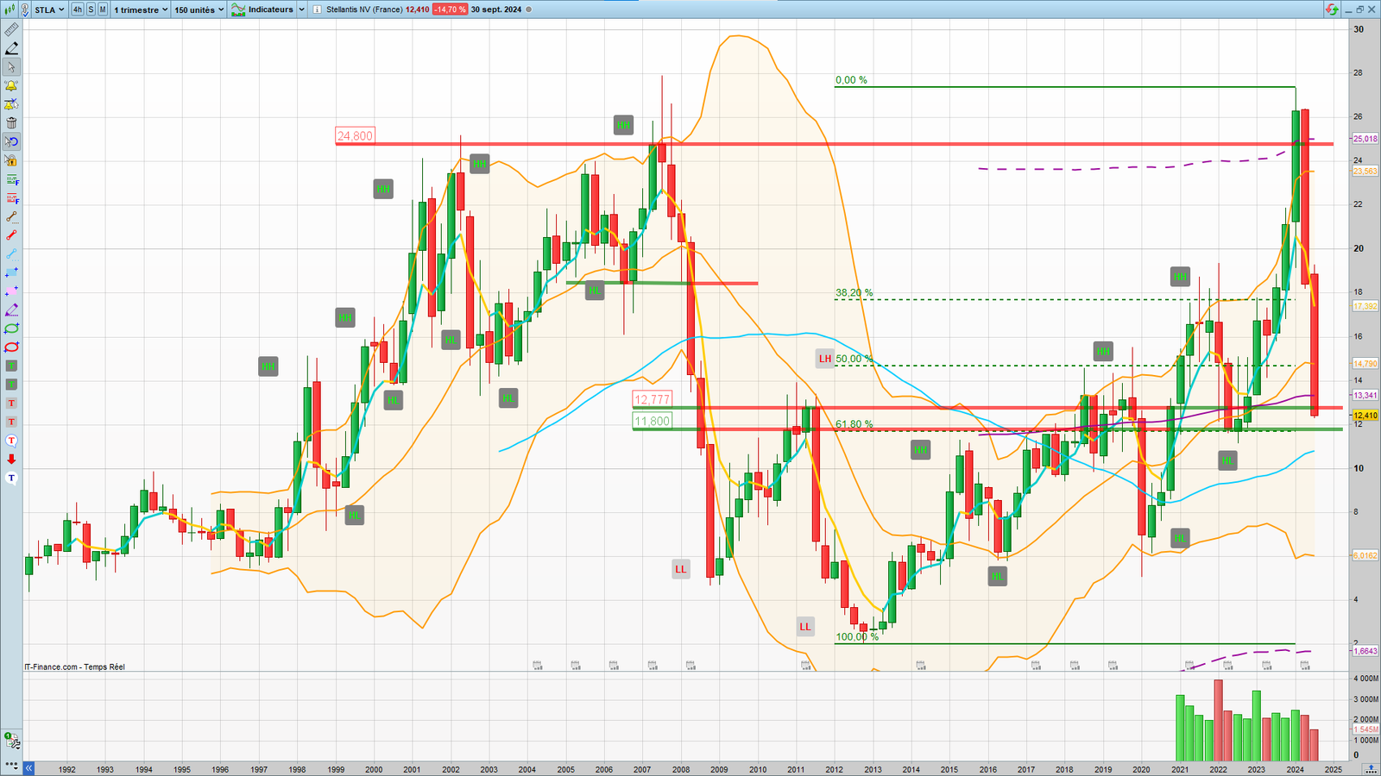This screenshot has width=1381, height=776.
Task: Open the chart settings wrench icon
Action: click(12, 741)
